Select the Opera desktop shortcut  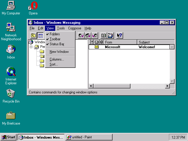(x=33, y=6)
